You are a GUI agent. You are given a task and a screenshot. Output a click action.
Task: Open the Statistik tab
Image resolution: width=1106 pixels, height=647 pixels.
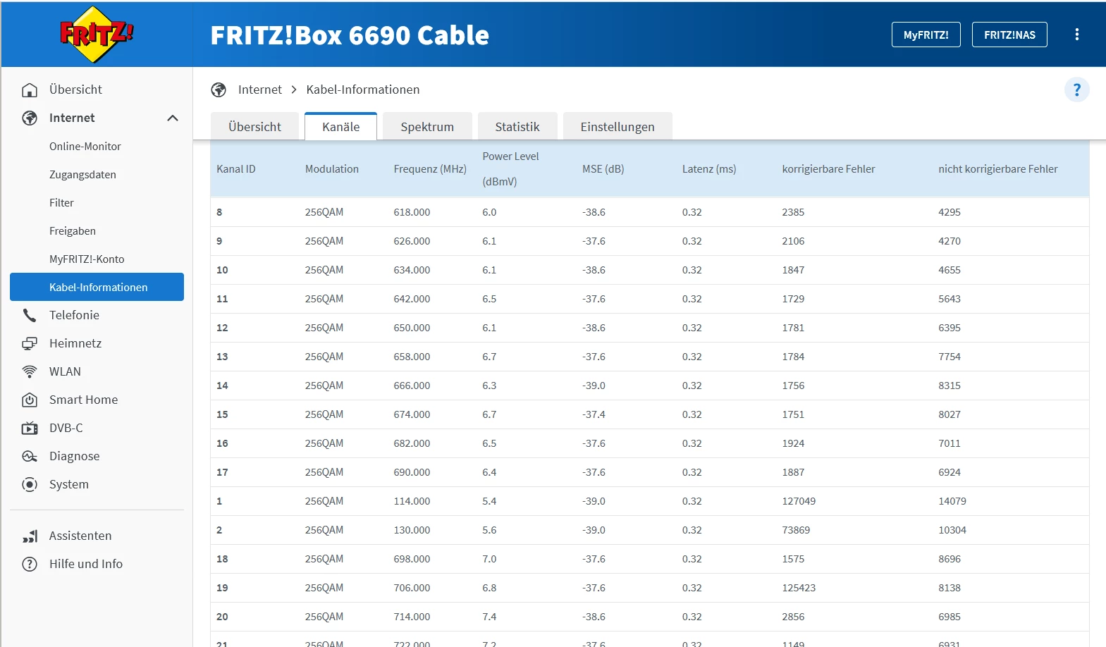point(517,127)
